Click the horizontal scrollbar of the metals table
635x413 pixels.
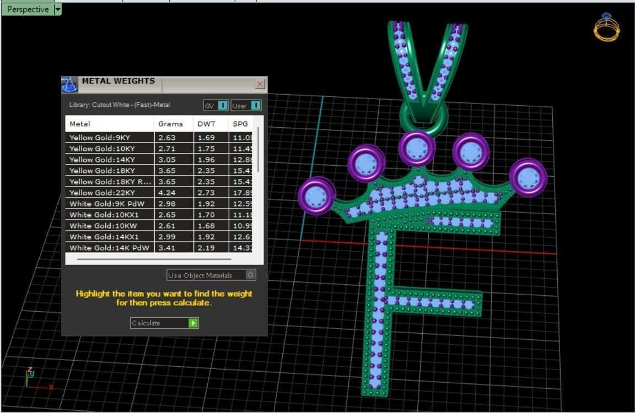(x=154, y=259)
